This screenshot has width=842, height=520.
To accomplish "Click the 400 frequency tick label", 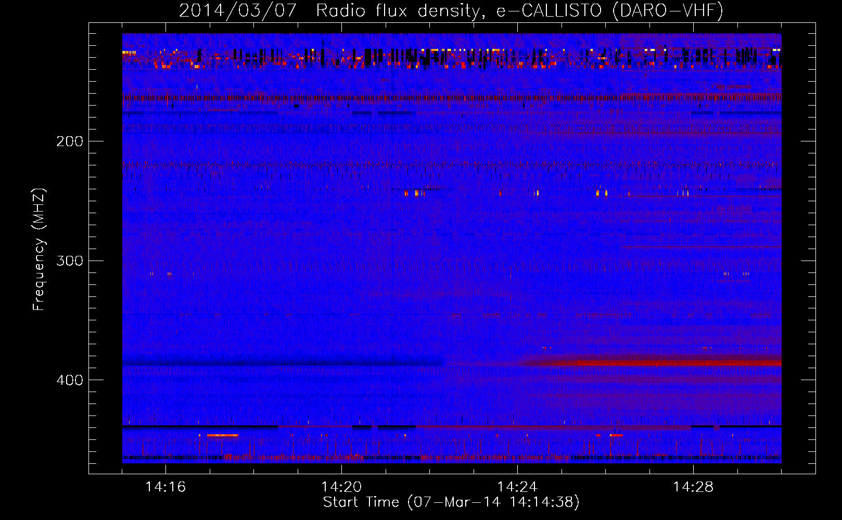I will point(70,380).
